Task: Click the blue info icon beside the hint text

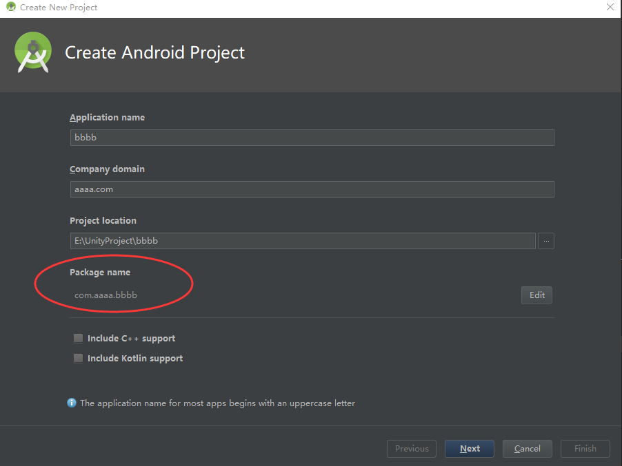Action: point(72,403)
